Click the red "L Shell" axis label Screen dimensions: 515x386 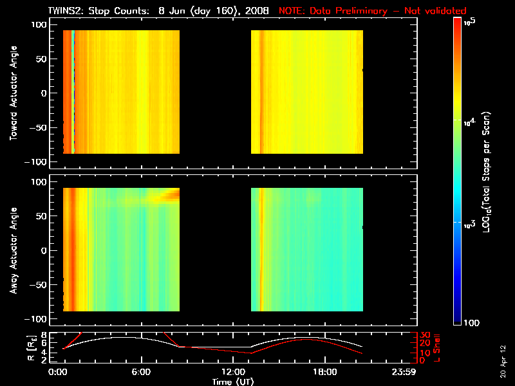tap(437, 348)
